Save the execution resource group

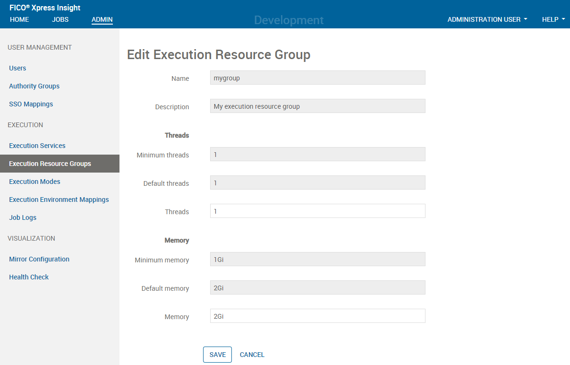pyautogui.click(x=217, y=355)
